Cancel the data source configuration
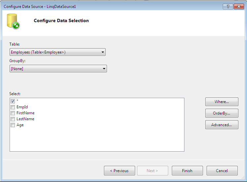The width and height of the screenshot is (247, 182). [x=222, y=171]
